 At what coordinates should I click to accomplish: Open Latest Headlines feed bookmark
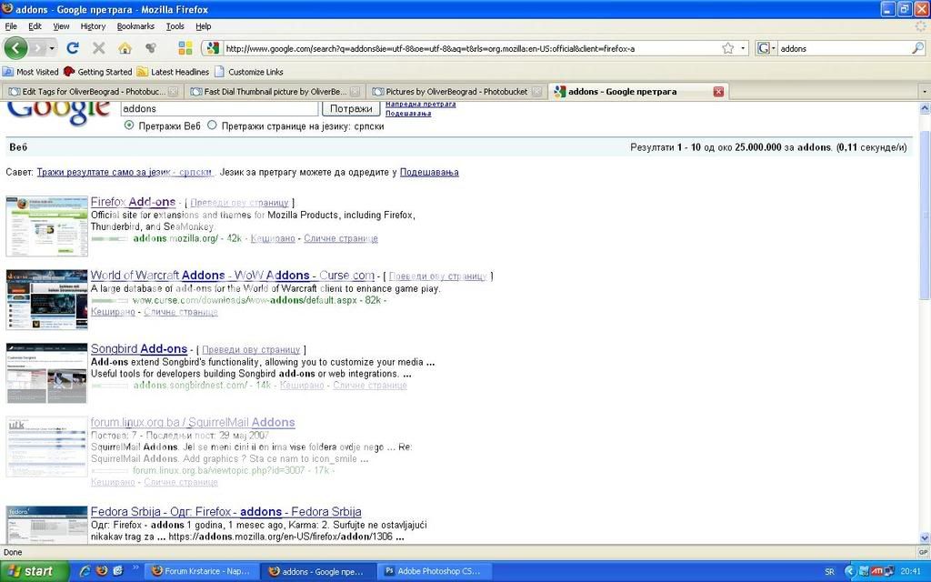[x=173, y=72]
